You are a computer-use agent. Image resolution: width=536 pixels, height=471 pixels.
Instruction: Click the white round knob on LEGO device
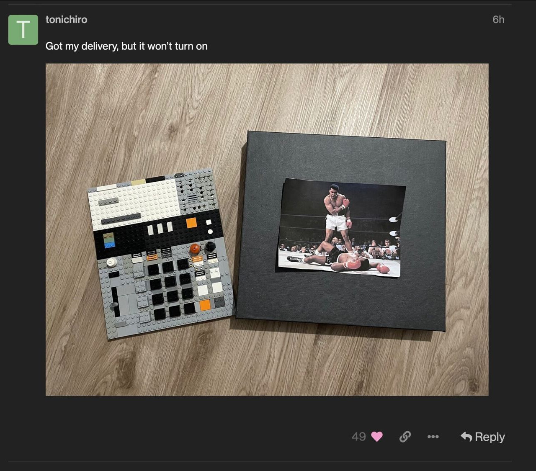coord(111,263)
